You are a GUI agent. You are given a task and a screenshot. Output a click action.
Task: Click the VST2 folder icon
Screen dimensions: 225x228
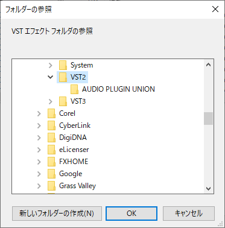pyautogui.click(x=63, y=77)
